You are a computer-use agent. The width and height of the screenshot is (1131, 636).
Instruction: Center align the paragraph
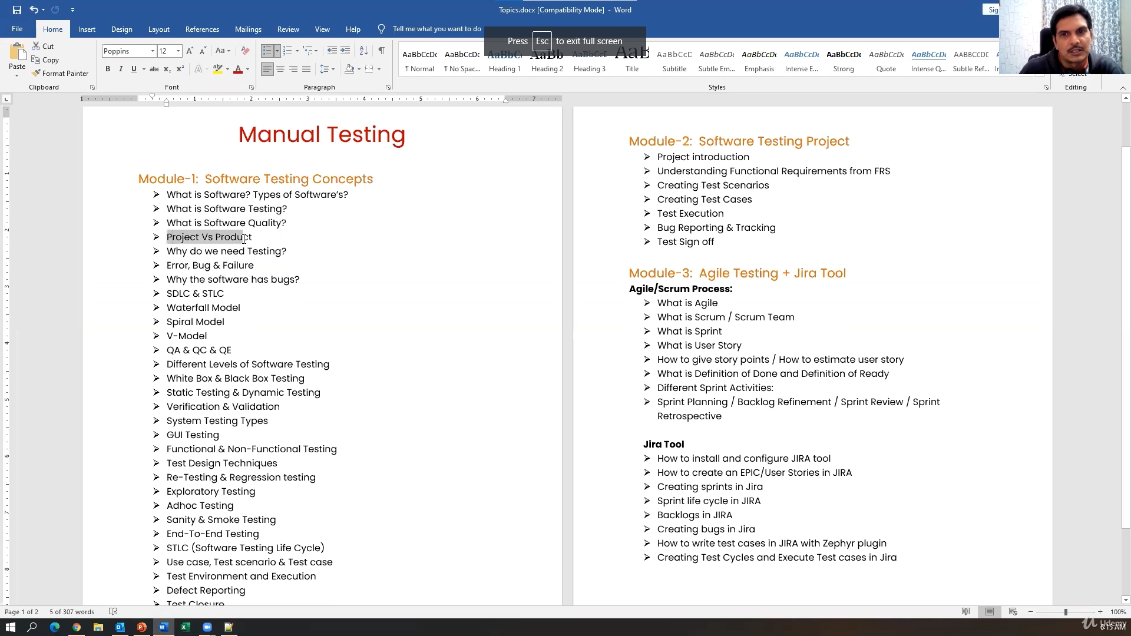pyautogui.click(x=280, y=69)
